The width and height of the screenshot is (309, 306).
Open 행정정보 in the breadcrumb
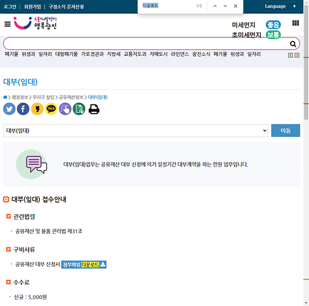coord(20,97)
